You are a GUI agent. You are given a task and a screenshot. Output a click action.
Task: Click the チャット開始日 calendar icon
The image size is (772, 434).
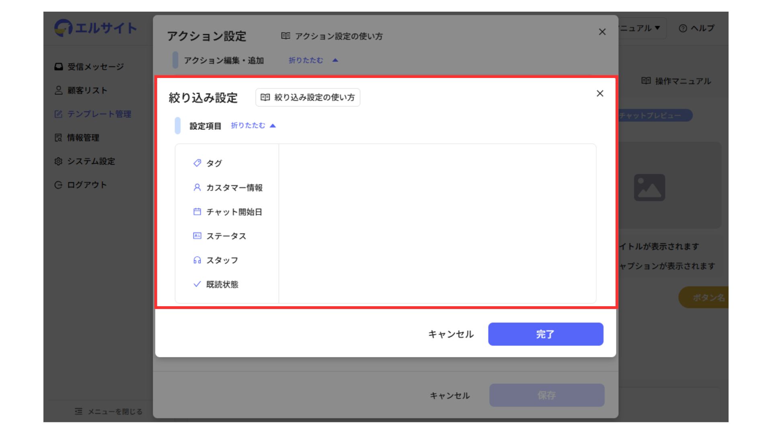click(197, 211)
